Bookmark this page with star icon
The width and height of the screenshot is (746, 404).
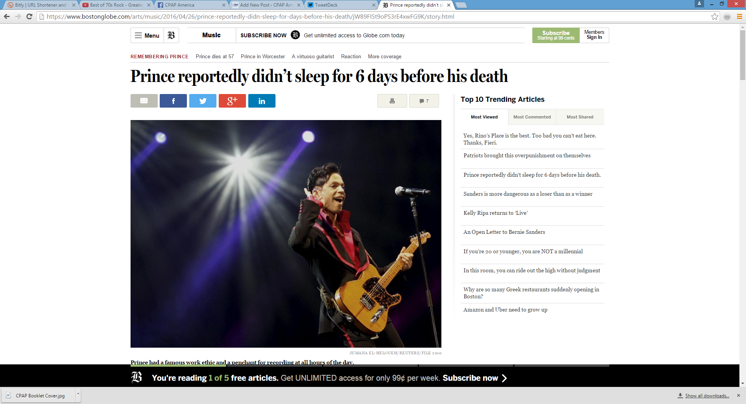[x=715, y=16]
